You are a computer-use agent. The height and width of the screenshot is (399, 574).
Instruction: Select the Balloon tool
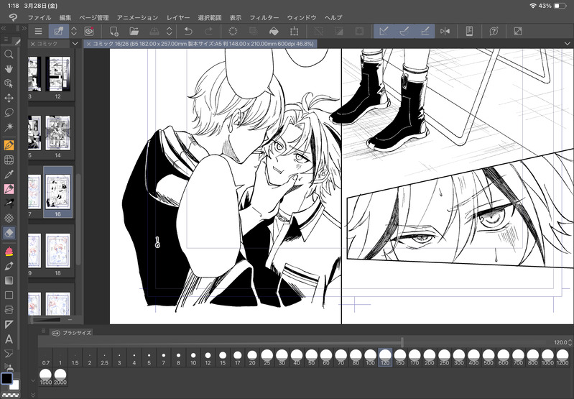pyautogui.click(x=9, y=354)
